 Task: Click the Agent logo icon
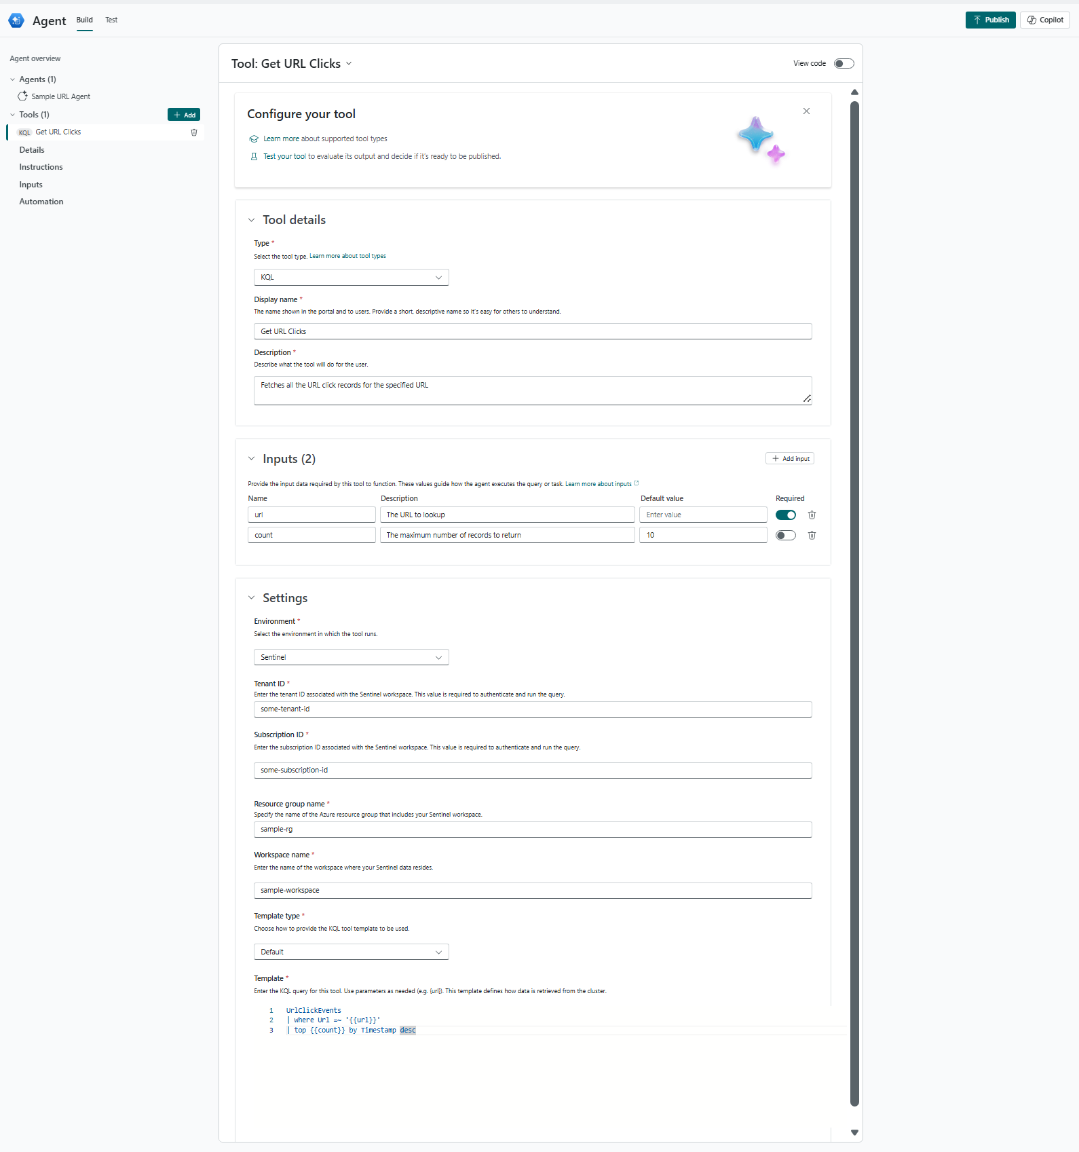(x=16, y=20)
